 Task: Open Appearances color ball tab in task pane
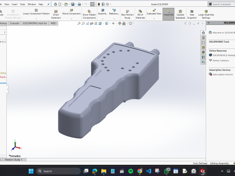[203, 52]
